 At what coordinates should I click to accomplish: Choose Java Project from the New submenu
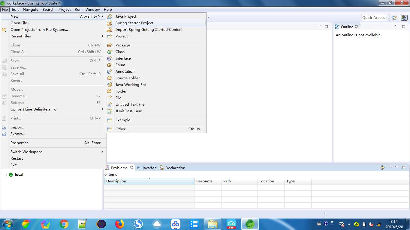pos(156,16)
